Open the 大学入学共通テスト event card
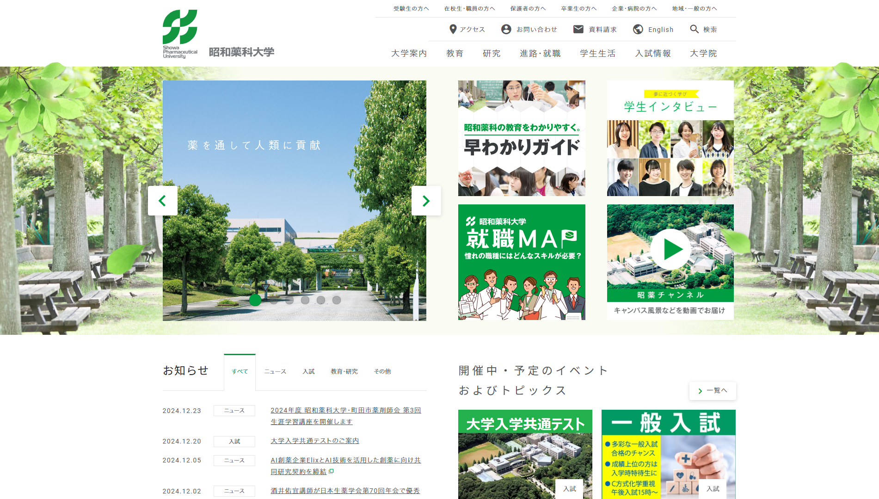This screenshot has width=879, height=499. click(x=525, y=454)
